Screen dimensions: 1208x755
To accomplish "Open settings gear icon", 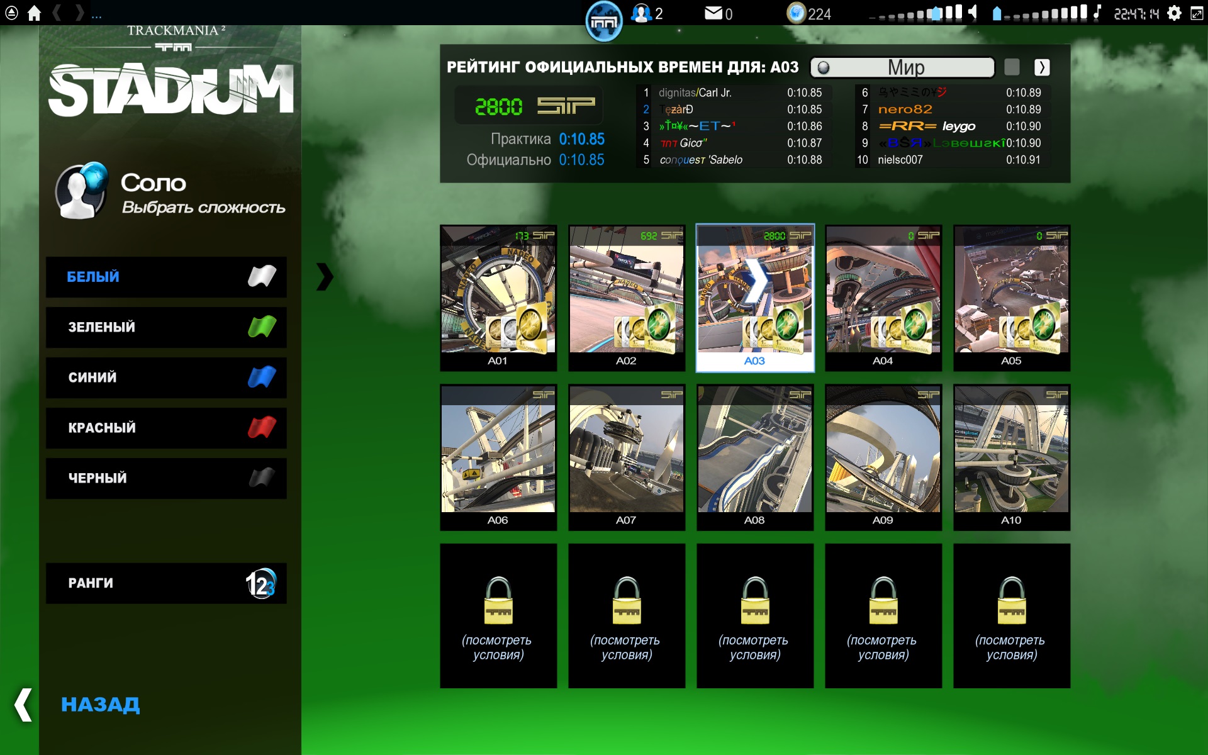I will click(1174, 13).
